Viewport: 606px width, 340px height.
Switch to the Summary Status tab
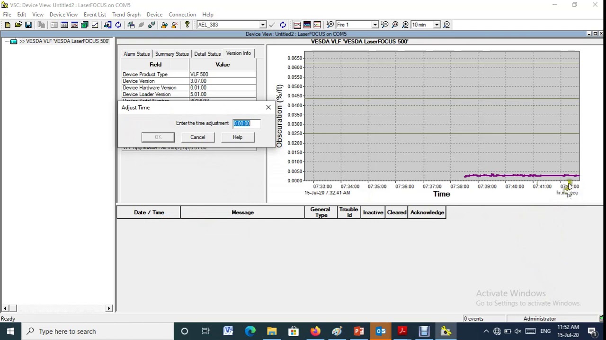click(172, 54)
